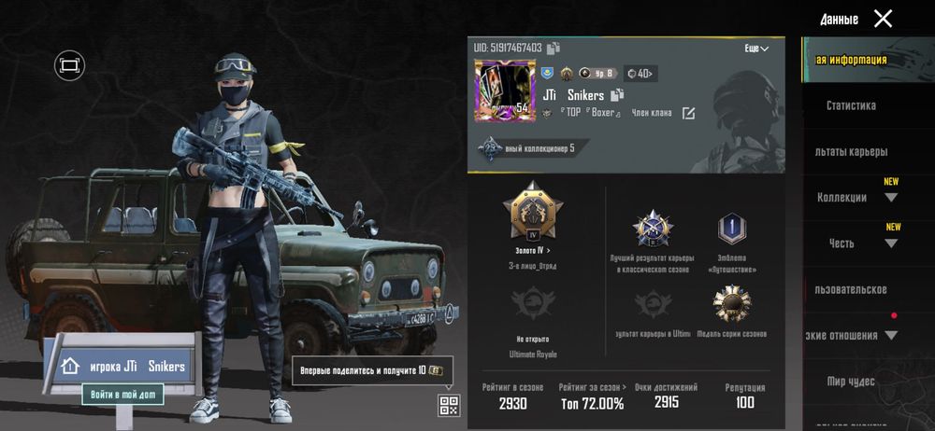
Task: Copy the player nickname JTi Snikers
Action: [x=617, y=94]
